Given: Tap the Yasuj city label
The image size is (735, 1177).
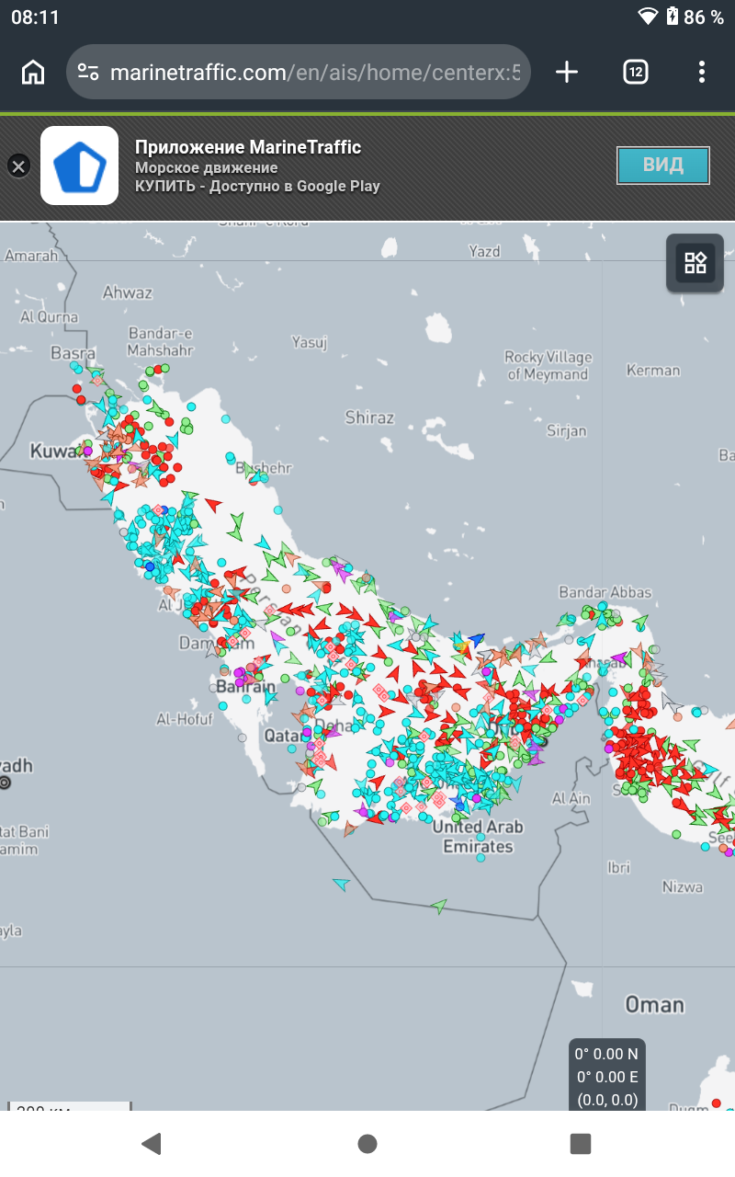Looking at the screenshot, I should tap(310, 343).
